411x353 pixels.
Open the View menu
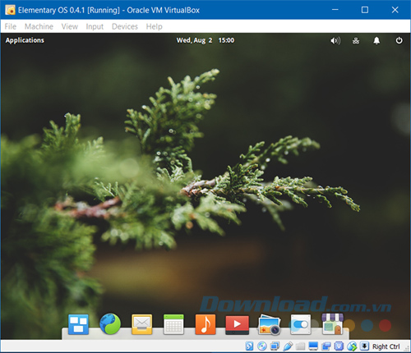[70, 26]
